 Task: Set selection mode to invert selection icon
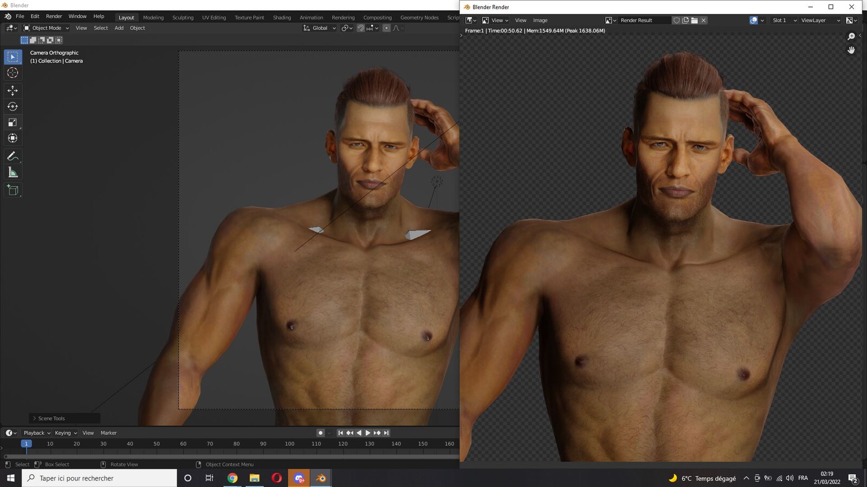point(50,40)
